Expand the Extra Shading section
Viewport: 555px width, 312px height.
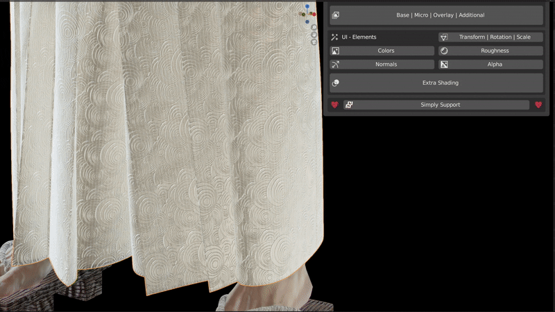coord(436,83)
